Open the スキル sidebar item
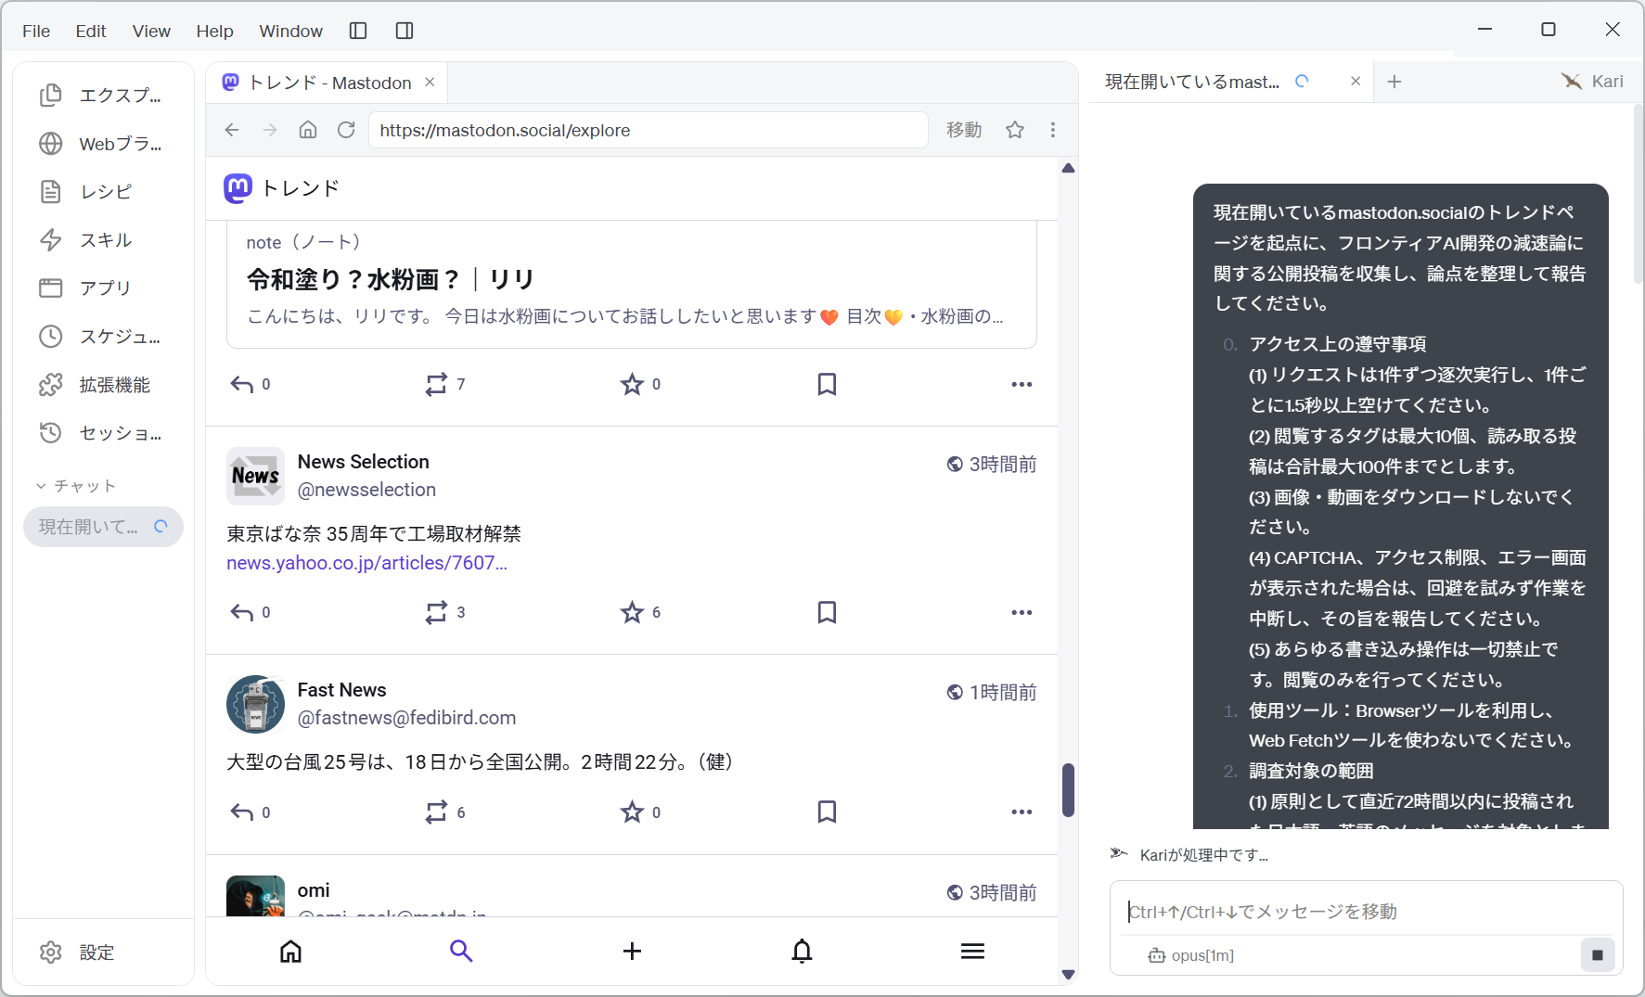Screen dimensions: 1645x997 click(103, 239)
